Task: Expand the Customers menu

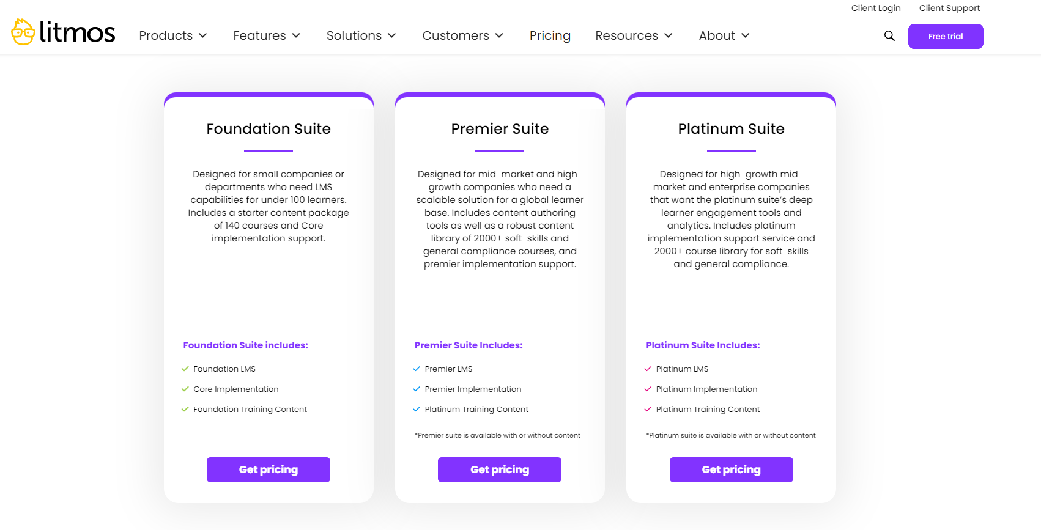Action: [463, 35]
